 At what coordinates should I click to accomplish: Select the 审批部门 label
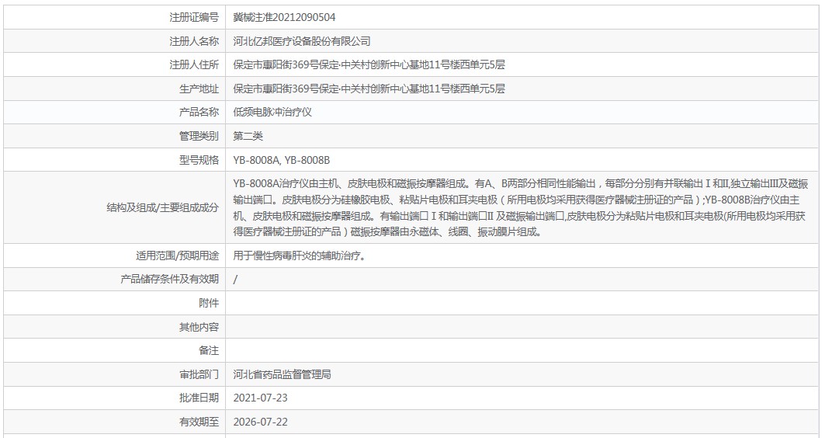(199, 375)
